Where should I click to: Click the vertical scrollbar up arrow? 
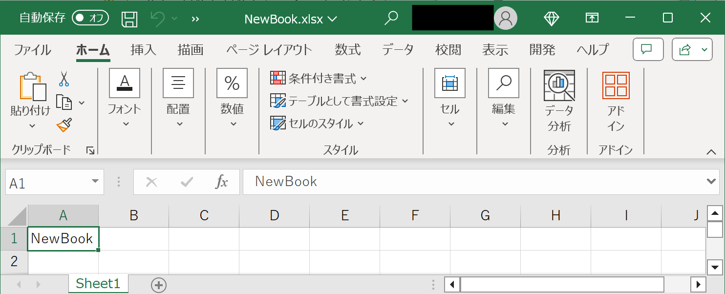[x=715, y=213]
